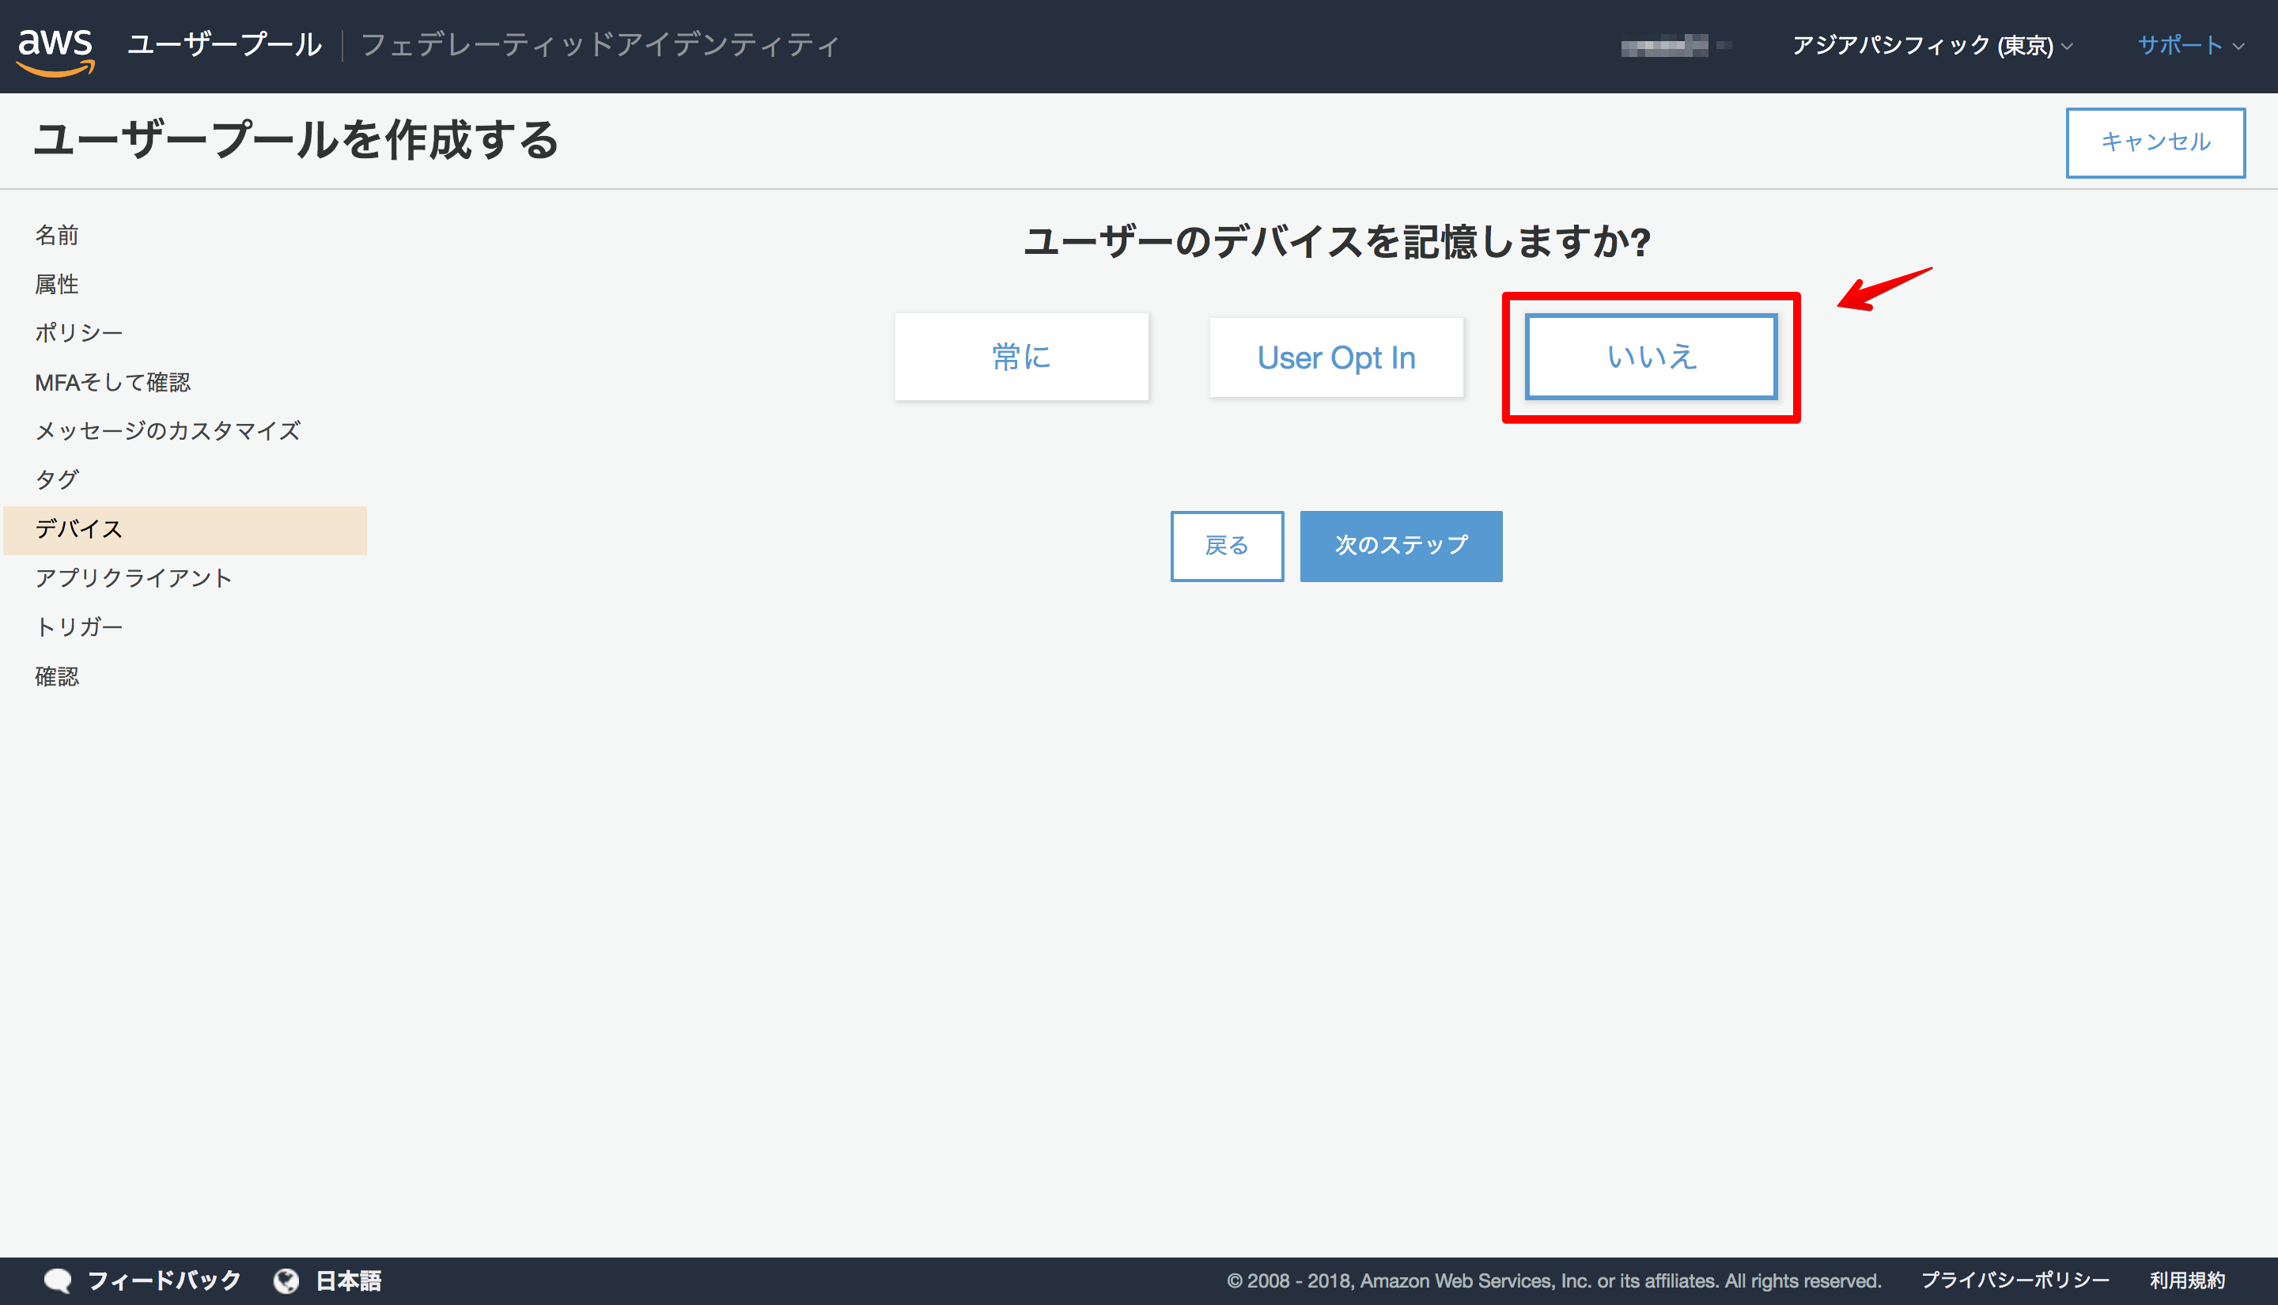Select 'User Opt In' device option

(x=1336, y=355)
